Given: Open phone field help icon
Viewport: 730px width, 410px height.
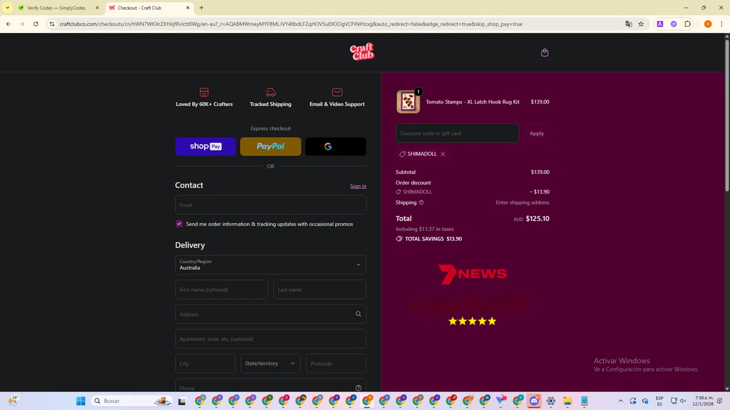Looking at the screenshot, I should coord(358,388).
